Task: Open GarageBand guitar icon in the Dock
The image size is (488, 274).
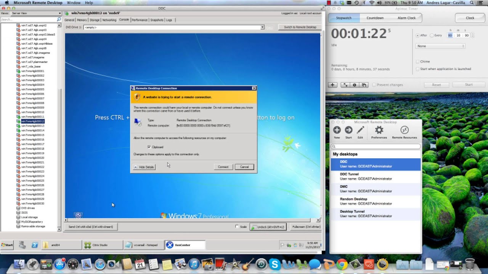Action: pos(248,264)
